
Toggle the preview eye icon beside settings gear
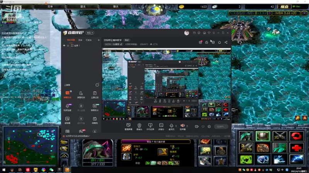coord(203,126)
